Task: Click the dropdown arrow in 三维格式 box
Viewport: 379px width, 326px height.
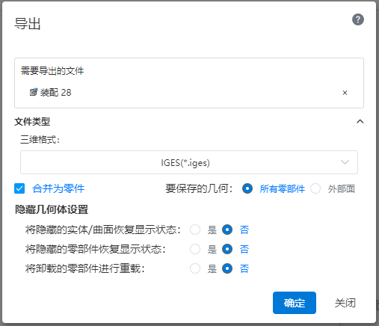Action: (x=345, y=162)
